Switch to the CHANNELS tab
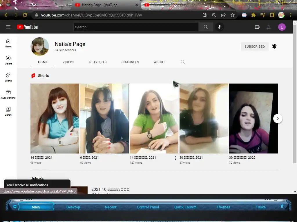The height and width of the screenshot is (222, 297). (x=130, y=62)
